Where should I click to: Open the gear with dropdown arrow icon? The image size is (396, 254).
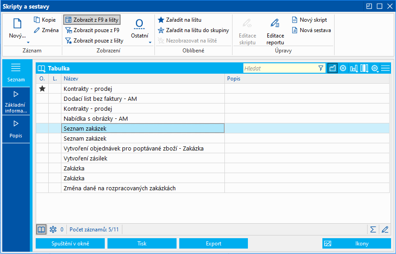[375, 68]
